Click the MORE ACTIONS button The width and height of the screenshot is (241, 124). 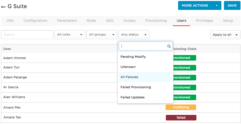pos(195,6)
